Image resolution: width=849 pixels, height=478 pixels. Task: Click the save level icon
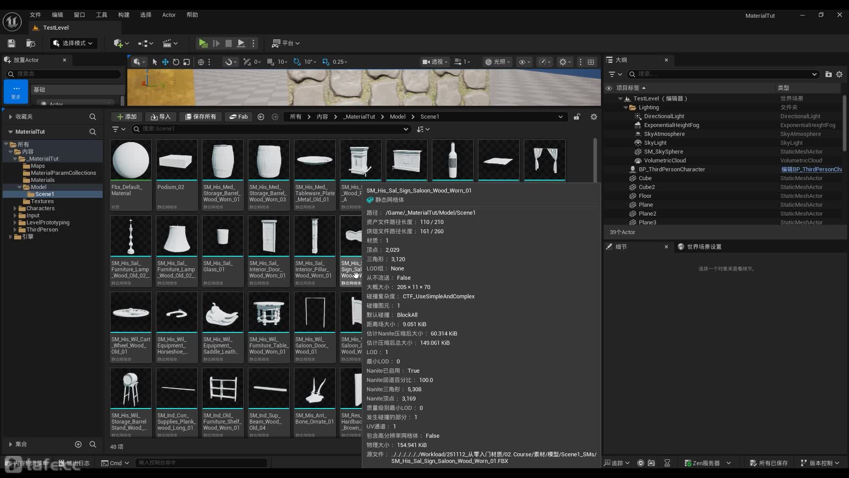11,43
